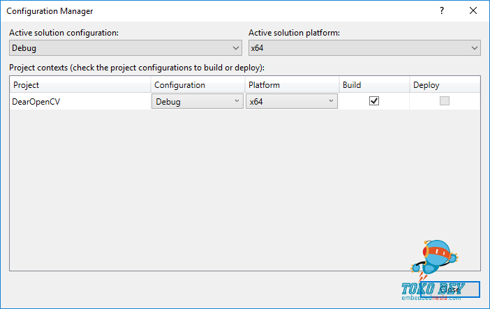Screen dimensions: 490x309
Task: Uncheck the Build checkbox for DearOpenCV
Action: point(374,101)
